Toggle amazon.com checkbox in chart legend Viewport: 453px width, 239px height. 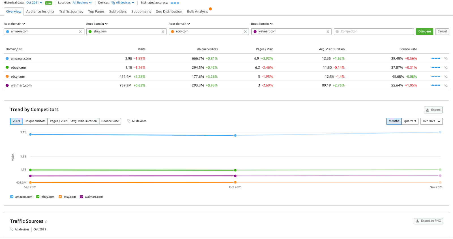12,197
